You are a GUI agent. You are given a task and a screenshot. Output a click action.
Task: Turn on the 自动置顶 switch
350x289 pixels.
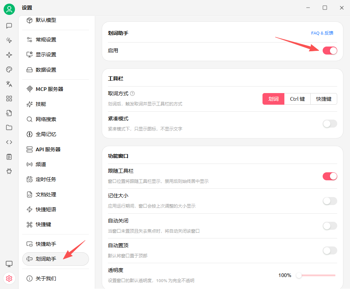[330, 250]
